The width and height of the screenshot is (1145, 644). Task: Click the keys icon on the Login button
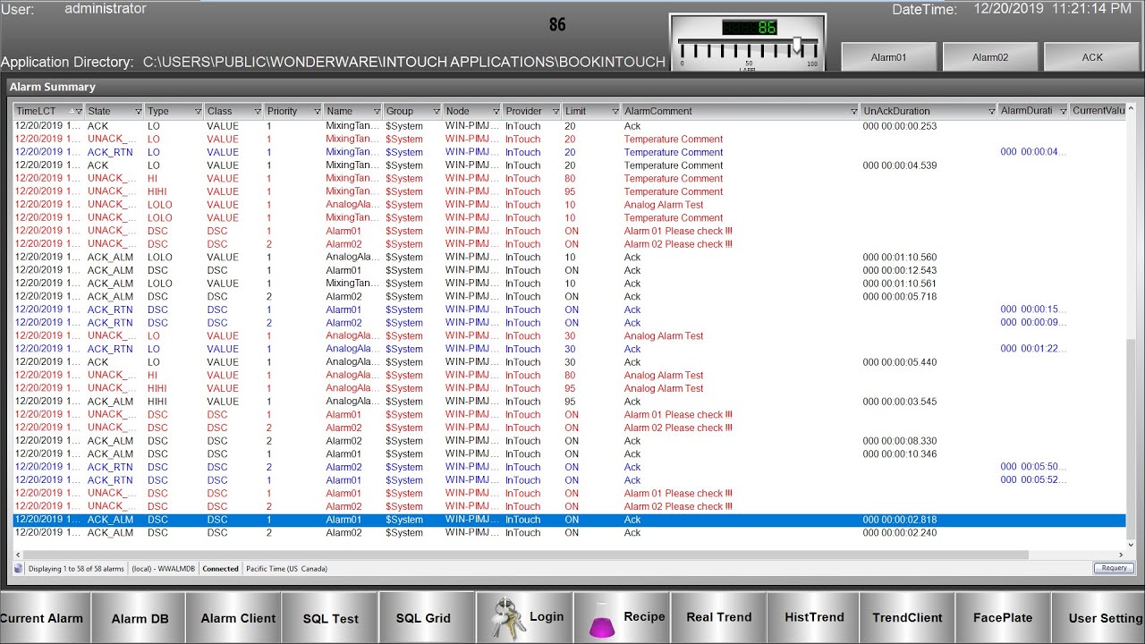click(x=509, y=617)
